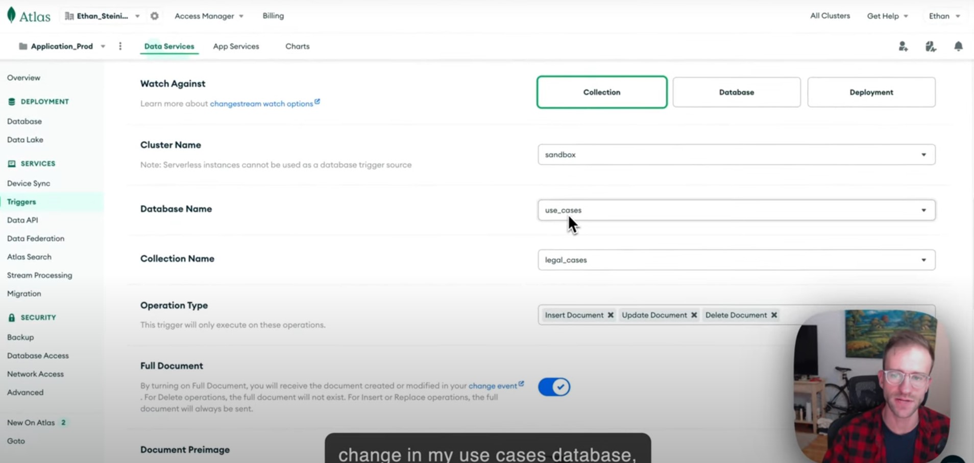Click the presenter webcam video overlay

point(871,386)
